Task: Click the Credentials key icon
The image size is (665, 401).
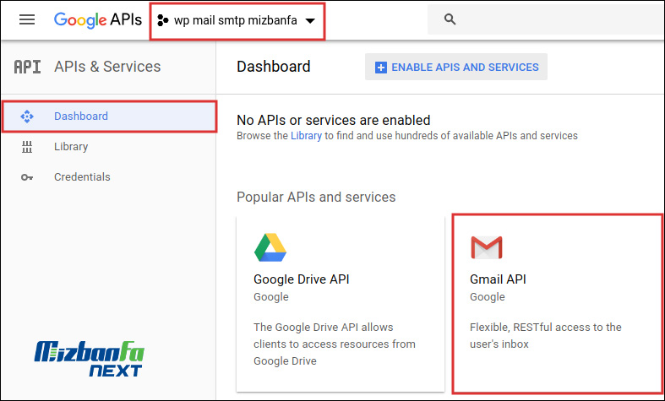Action: 27,177
